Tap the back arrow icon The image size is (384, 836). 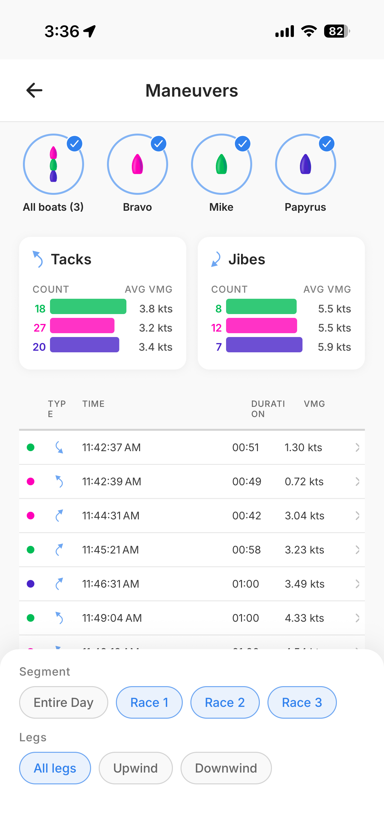click(34, 90)
